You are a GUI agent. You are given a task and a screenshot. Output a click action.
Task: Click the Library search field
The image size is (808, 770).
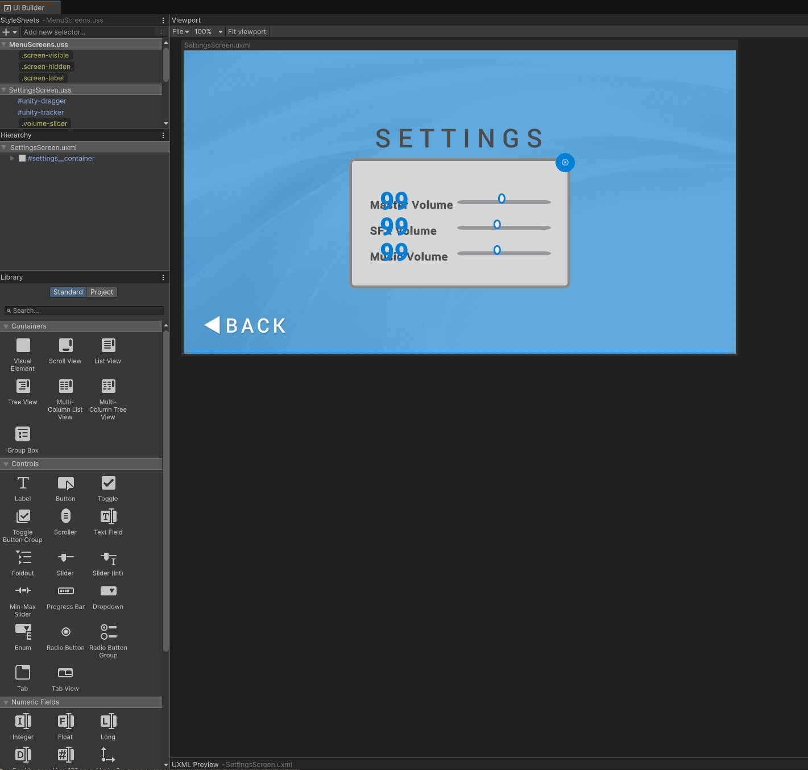click(83, 311)
